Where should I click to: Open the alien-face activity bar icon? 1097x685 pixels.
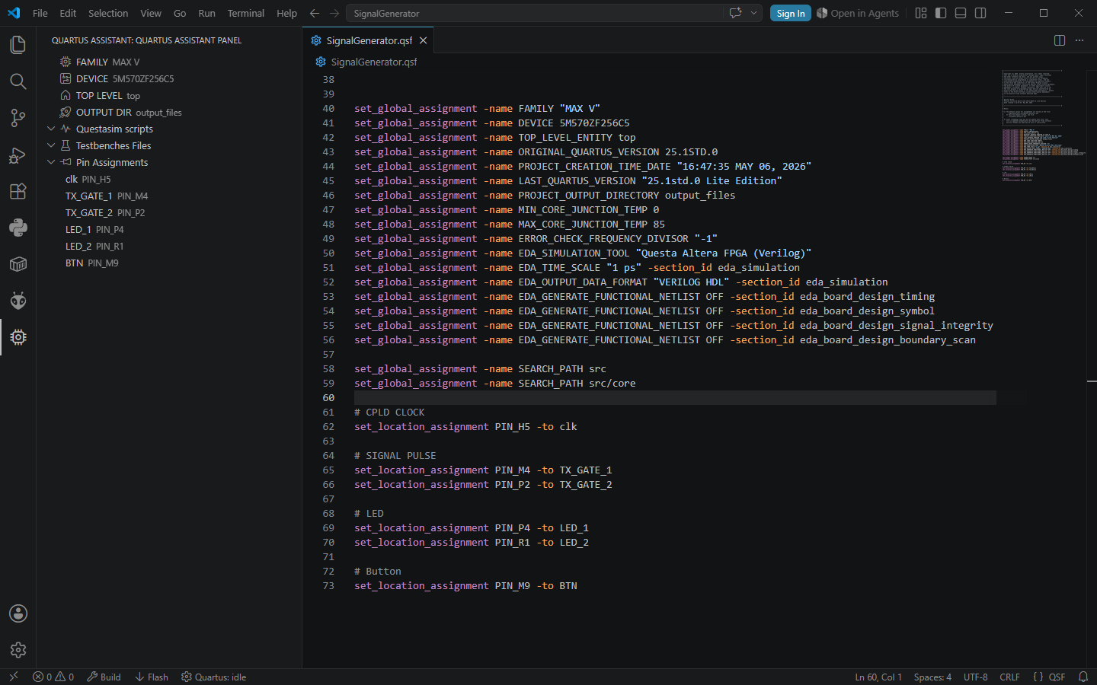(x=18, y=301)
